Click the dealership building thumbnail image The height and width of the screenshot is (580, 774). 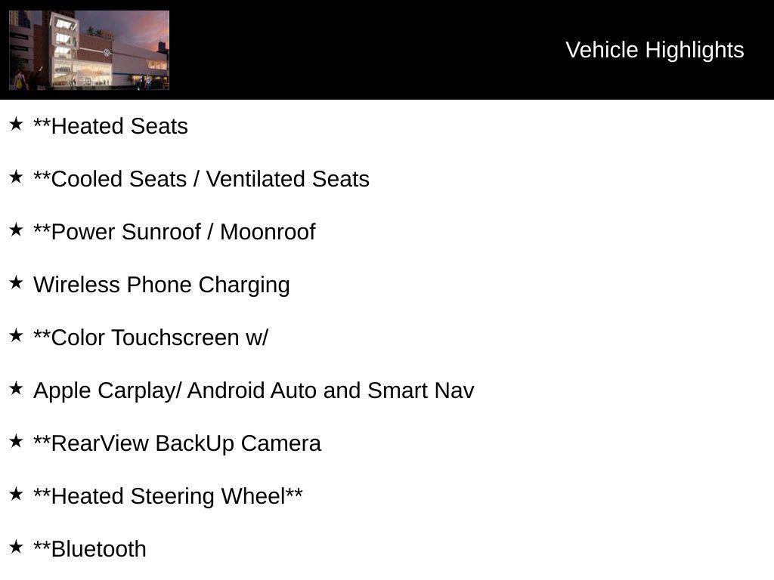click(89, 50)
